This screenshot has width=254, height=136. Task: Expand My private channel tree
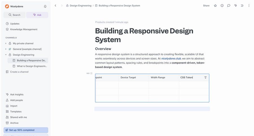[6, 44]
